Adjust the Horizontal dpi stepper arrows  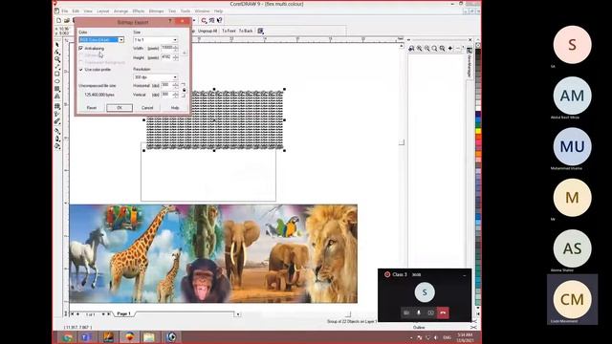(x=176, y=85)
